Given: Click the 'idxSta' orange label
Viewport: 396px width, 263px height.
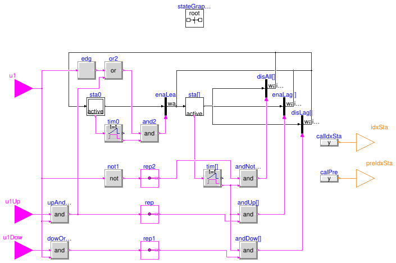Looking at the screenshot, I should 379,127.
